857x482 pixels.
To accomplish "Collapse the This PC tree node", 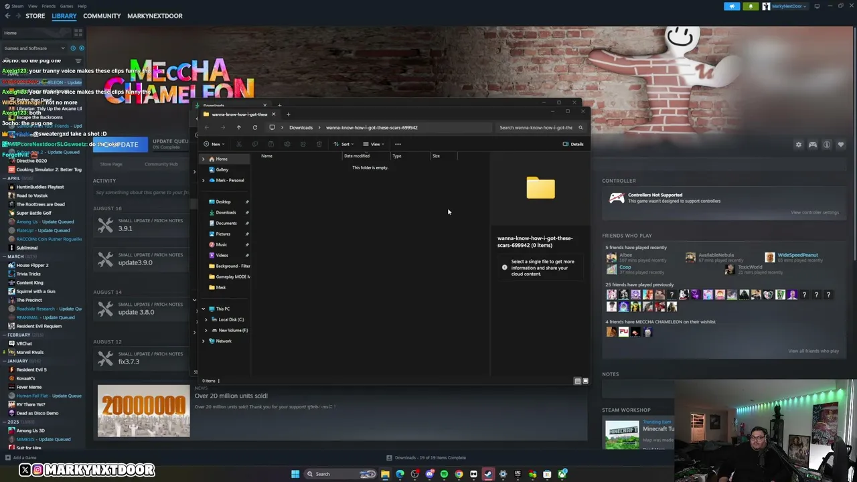I will pos(204,309).
